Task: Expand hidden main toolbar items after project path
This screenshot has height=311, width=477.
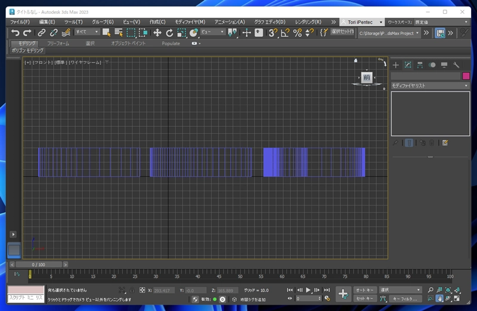Action: coord(426,33)
